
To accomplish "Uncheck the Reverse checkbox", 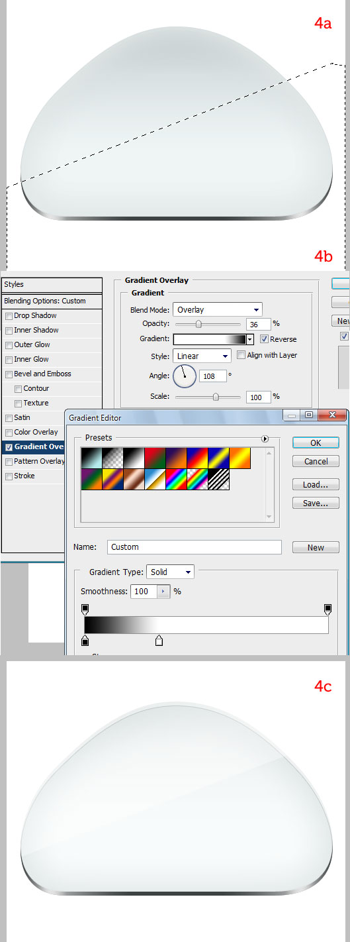I will (264, 339).
